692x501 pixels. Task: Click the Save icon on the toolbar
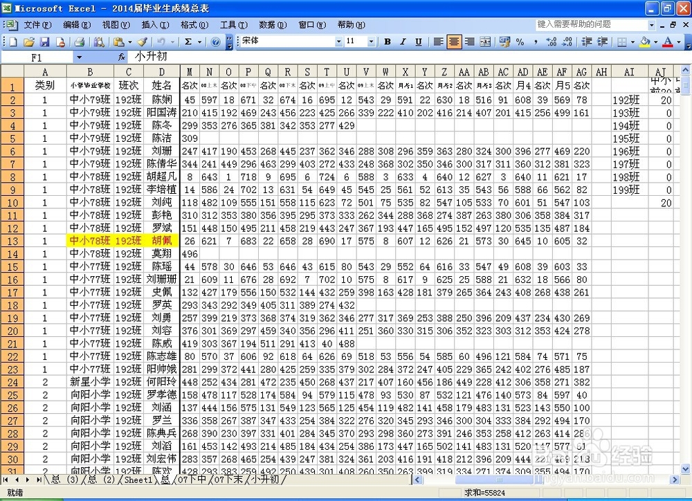(43, 42)
